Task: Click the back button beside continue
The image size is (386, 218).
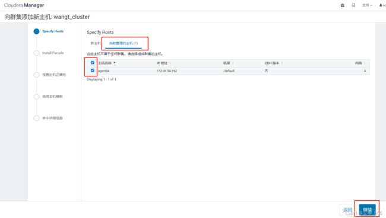Action: (x=347, y=210)
